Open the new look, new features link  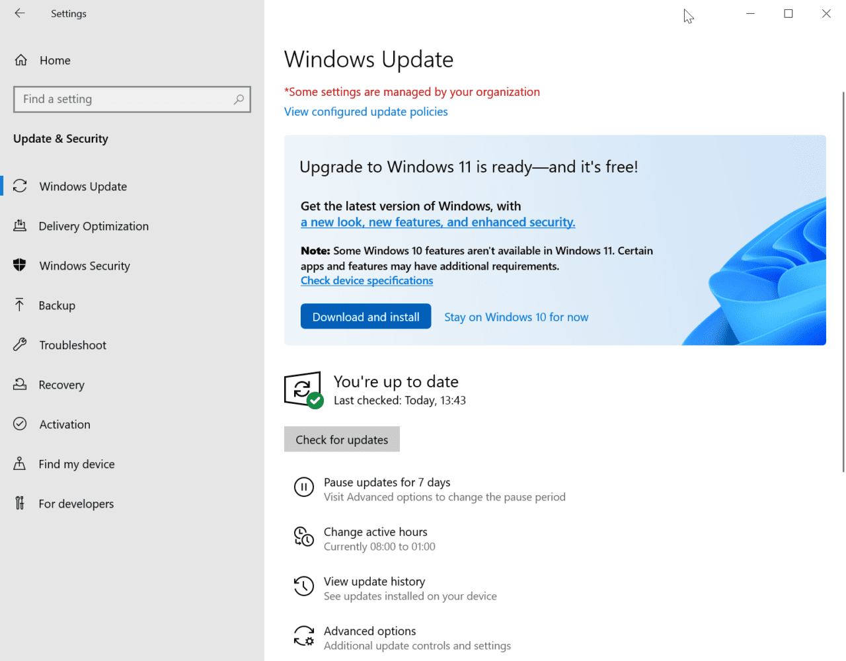pyautogui.click(x=438, y=223)
